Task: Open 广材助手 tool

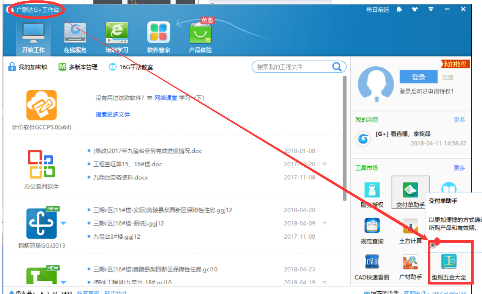Action: click(x=410, y=267)
